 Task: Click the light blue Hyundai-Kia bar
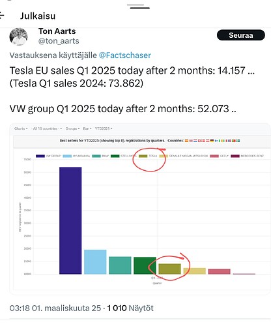point(95,262)
